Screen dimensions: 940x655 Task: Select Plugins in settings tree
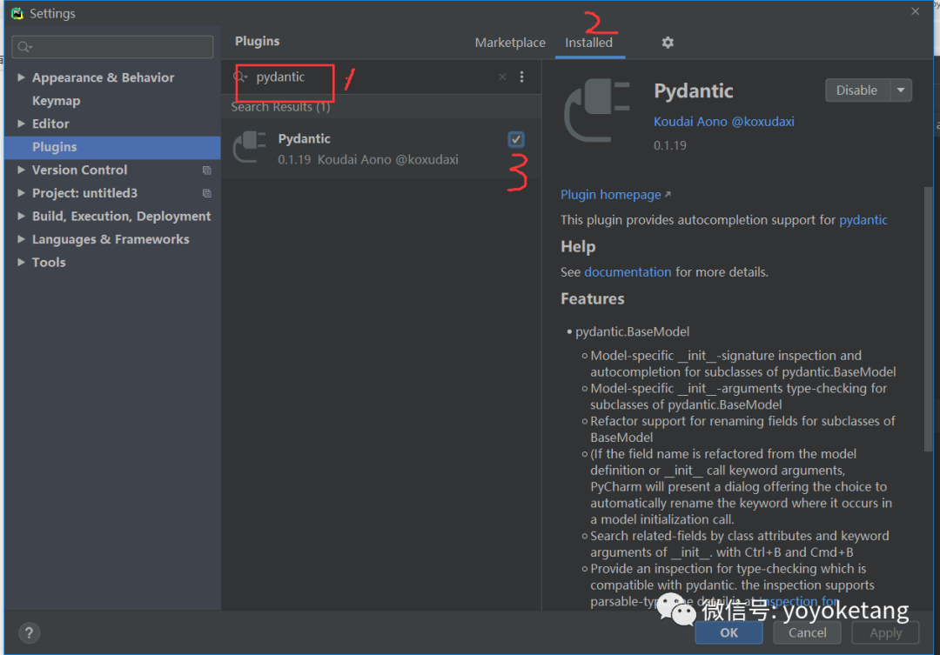click(112, 147)
